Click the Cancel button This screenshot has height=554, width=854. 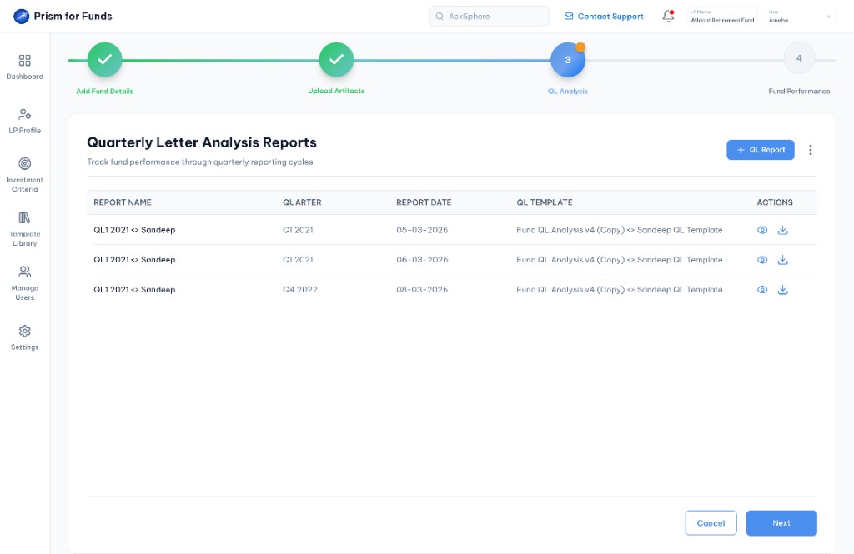coord(711,523)
